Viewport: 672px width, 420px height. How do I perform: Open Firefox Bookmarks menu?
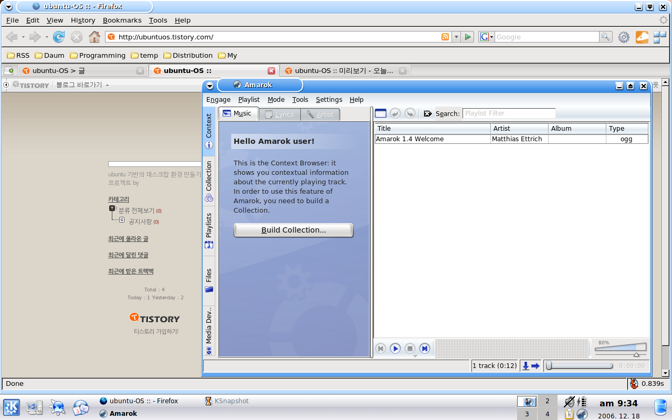click(x=122, y=20)
